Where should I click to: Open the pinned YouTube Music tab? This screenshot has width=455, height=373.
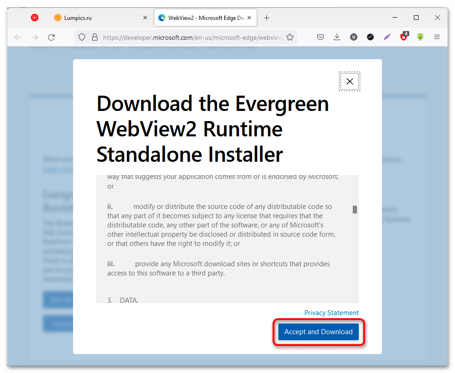pyautogui.click(x=35, y=18)
